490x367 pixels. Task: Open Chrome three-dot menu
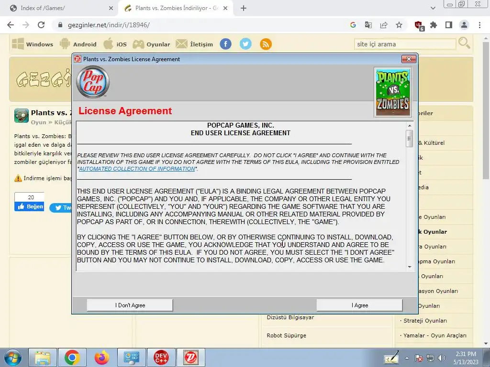point(479,25)
